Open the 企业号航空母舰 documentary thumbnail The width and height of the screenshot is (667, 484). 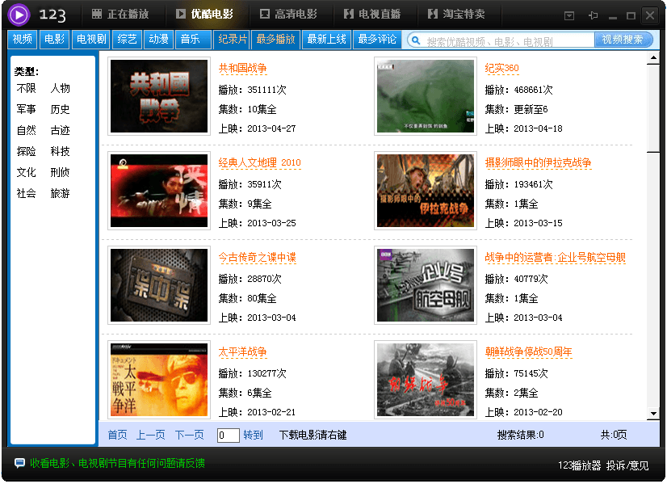pos(426,284)
